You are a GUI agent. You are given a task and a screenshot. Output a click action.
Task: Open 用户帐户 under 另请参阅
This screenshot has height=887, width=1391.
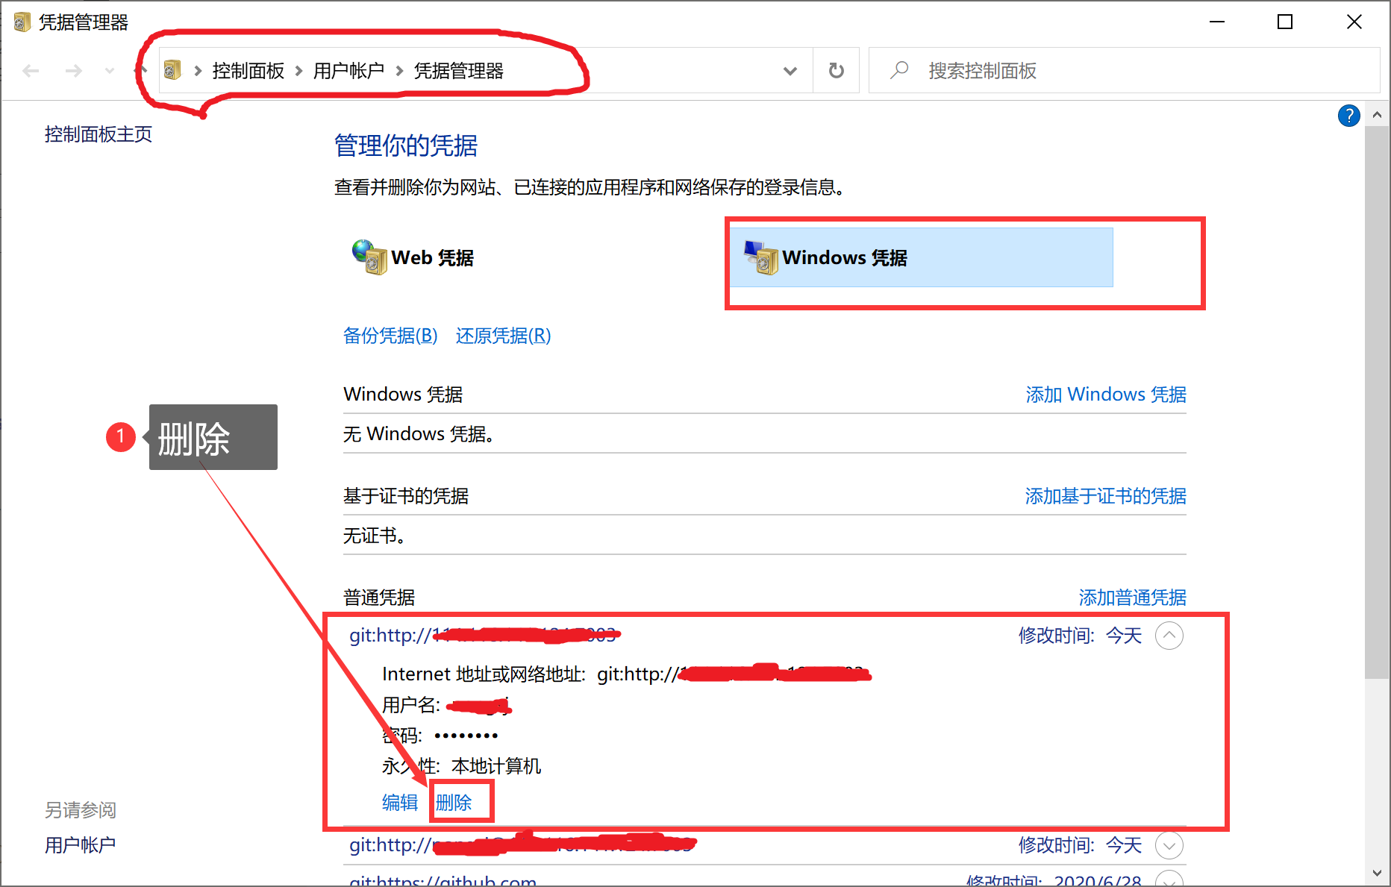tap(81, 845)
